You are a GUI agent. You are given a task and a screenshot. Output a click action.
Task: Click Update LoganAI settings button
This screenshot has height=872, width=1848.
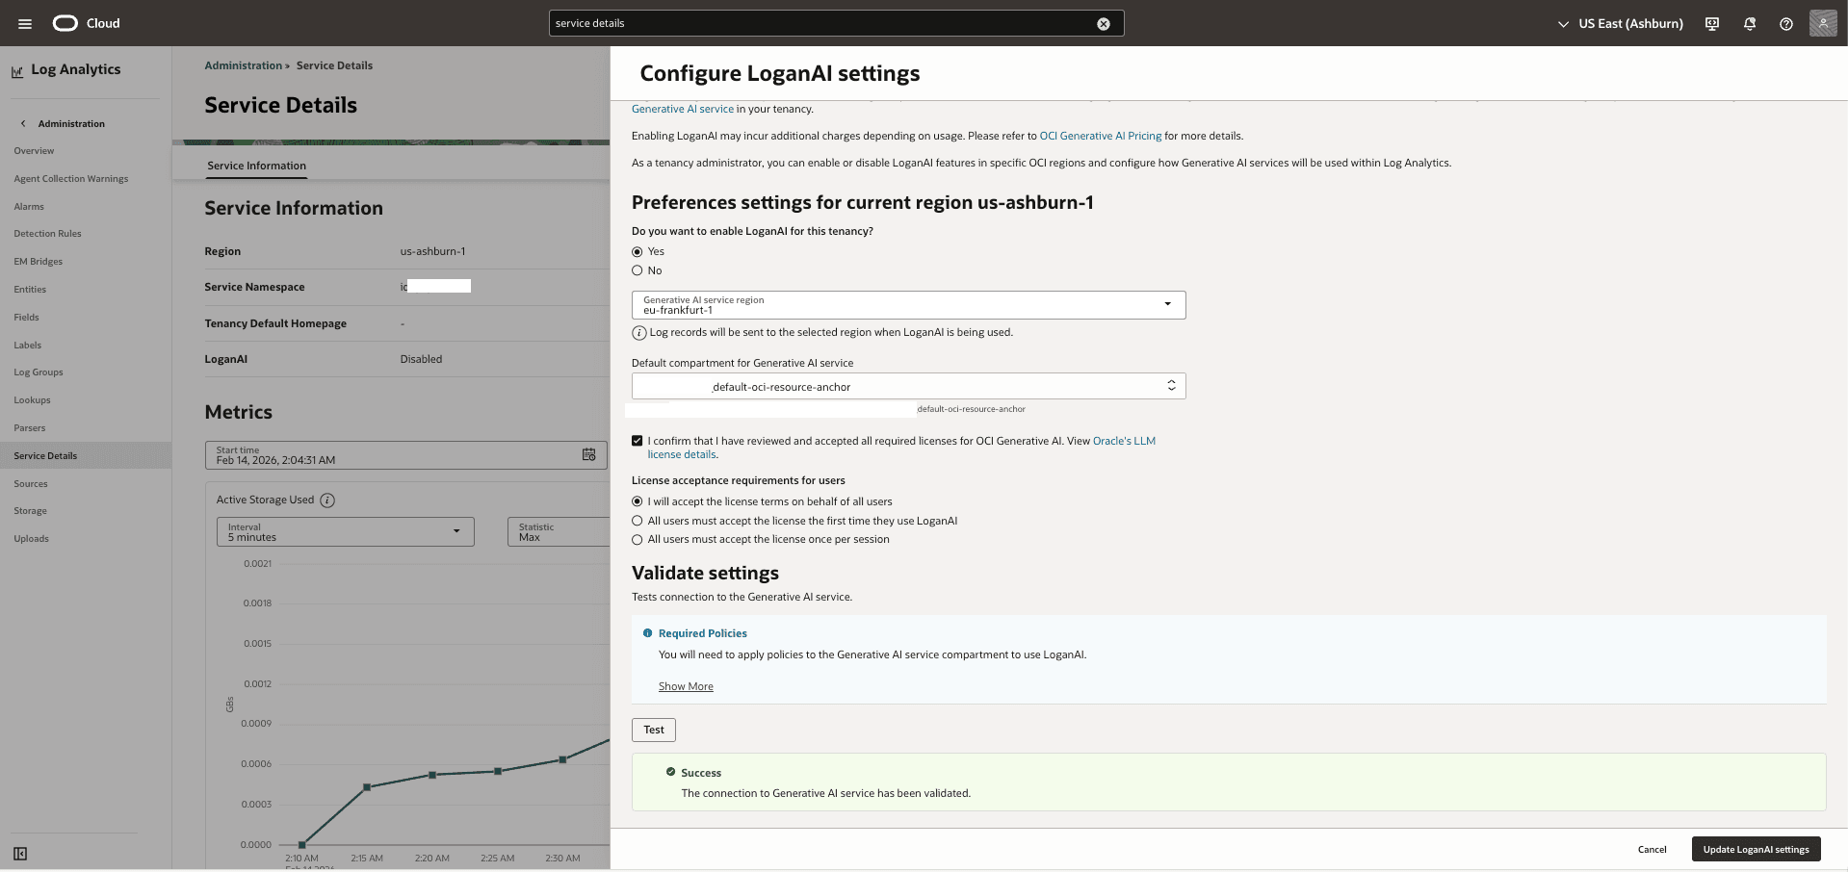pos(1756,849)
